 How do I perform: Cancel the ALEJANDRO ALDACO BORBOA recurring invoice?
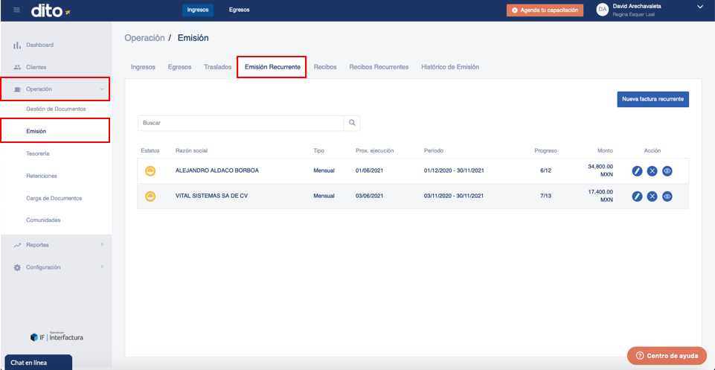[652, 171]
